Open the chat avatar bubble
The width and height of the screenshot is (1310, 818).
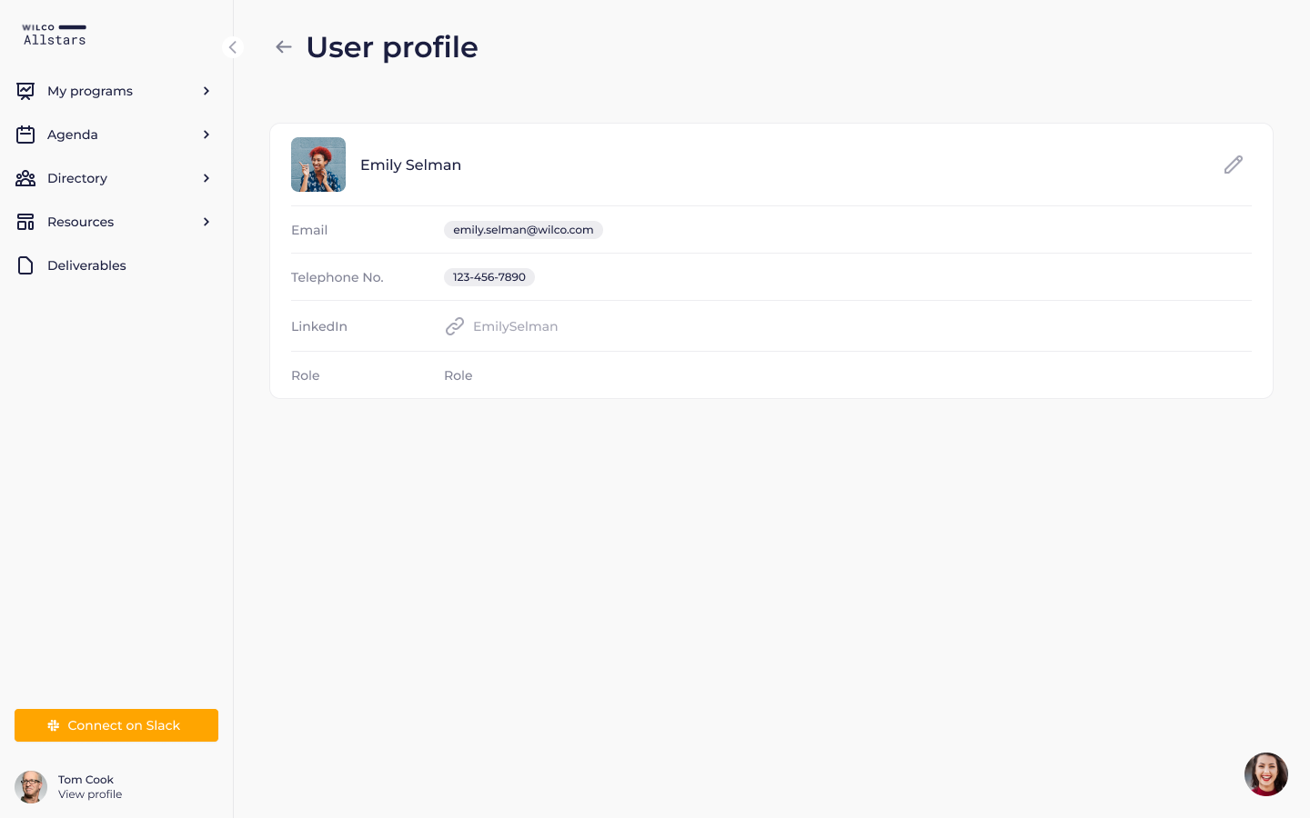[1265, 774]
